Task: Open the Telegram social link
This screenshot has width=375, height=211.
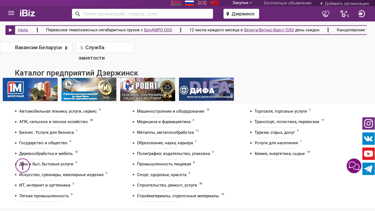Action: (x=368, y=169)
